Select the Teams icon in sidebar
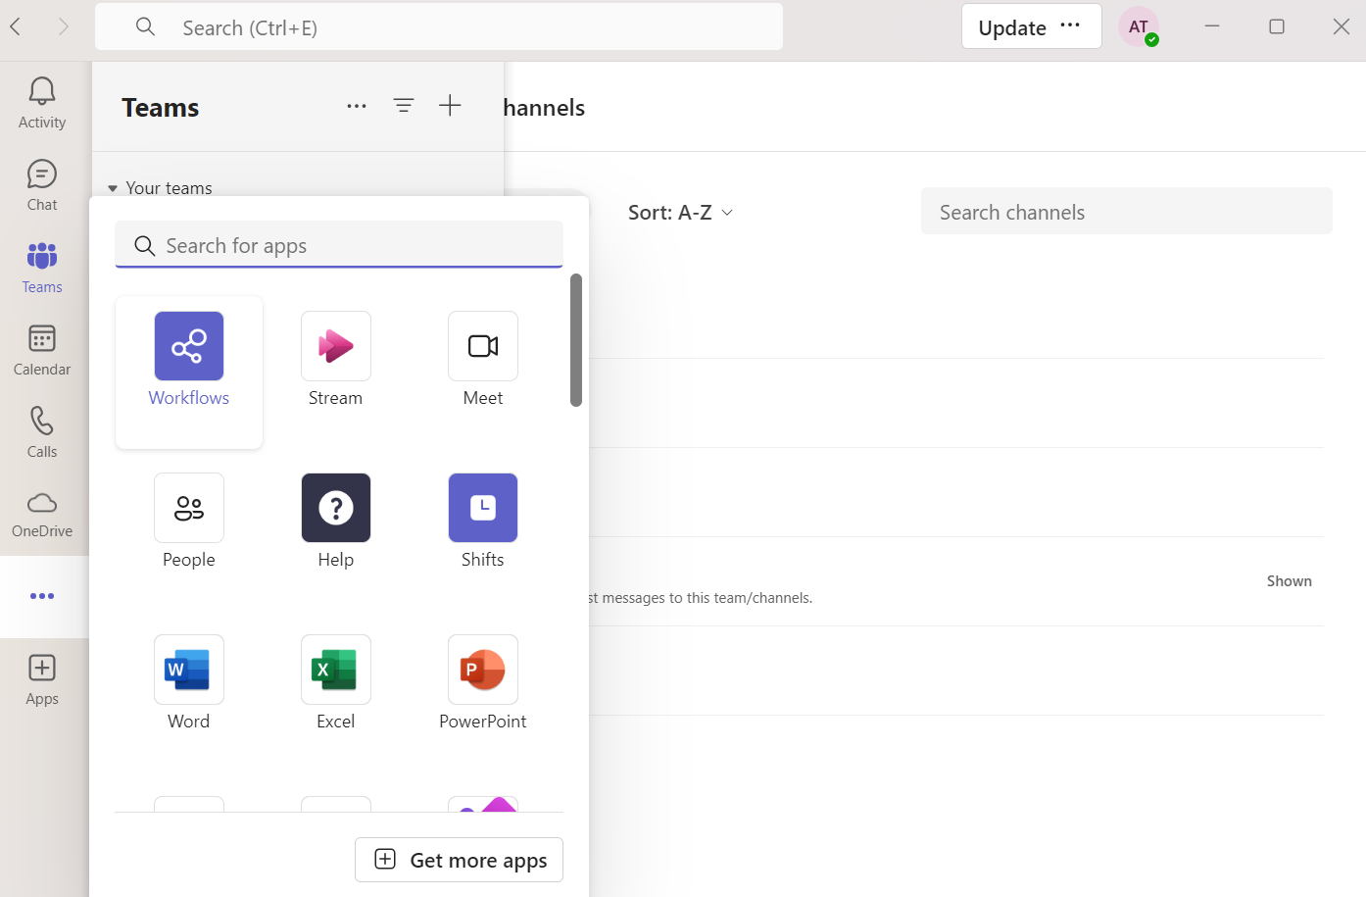 pyautogui.click(x=42, y=268)
